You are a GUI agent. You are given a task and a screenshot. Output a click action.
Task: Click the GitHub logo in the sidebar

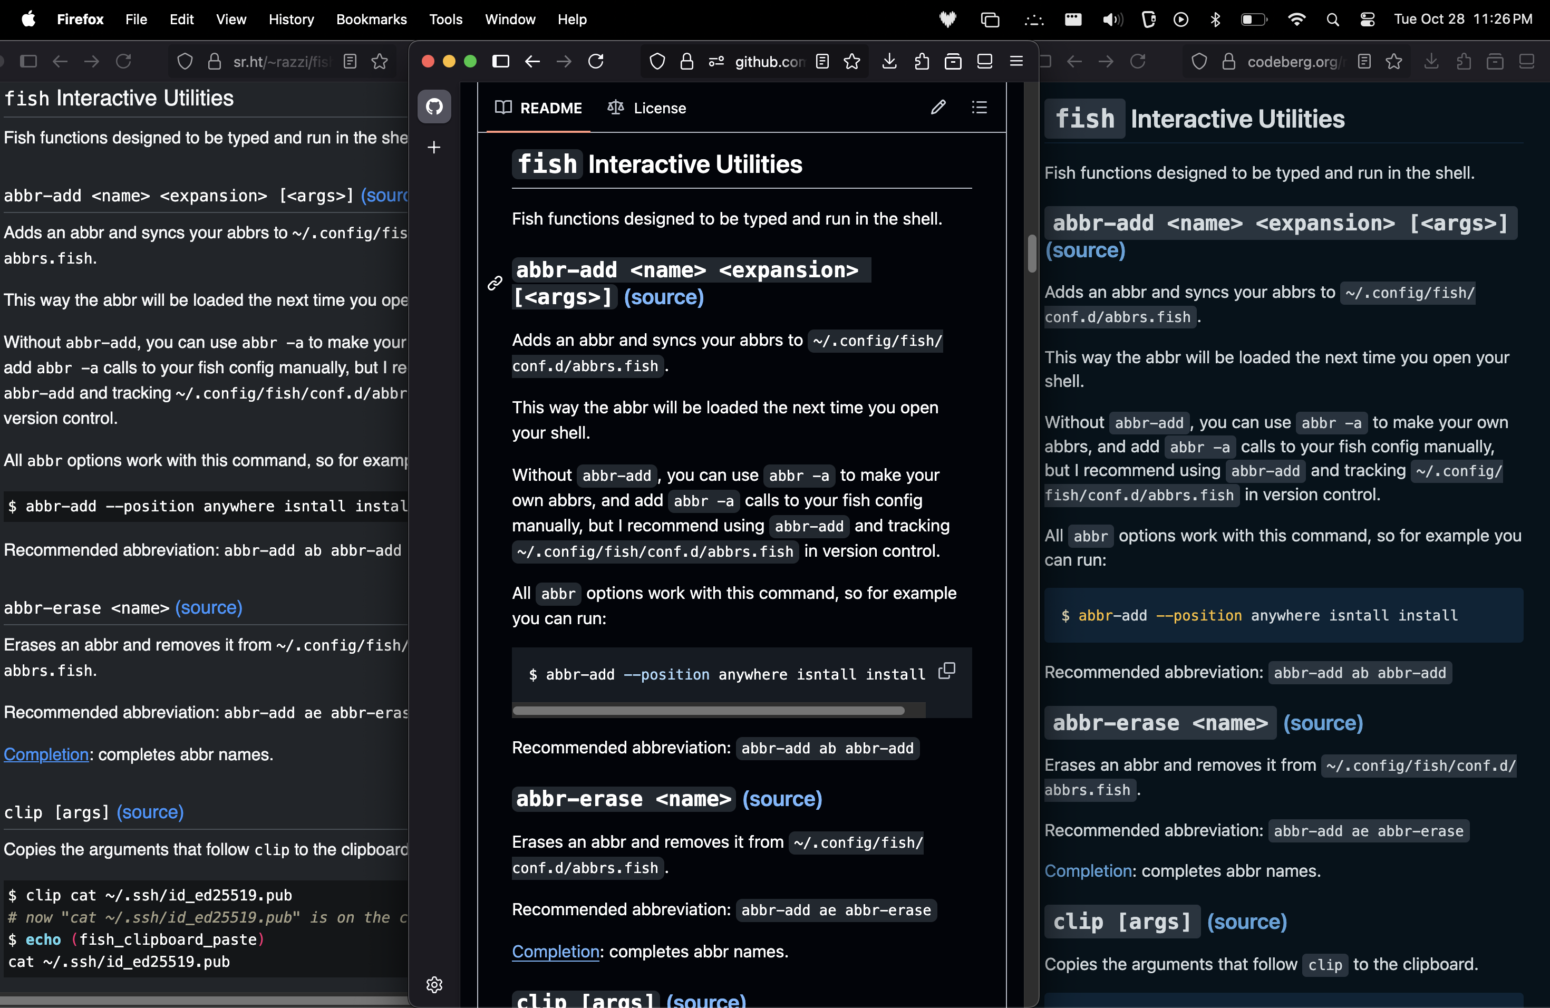pyautogui.click(x=434, y=106)
